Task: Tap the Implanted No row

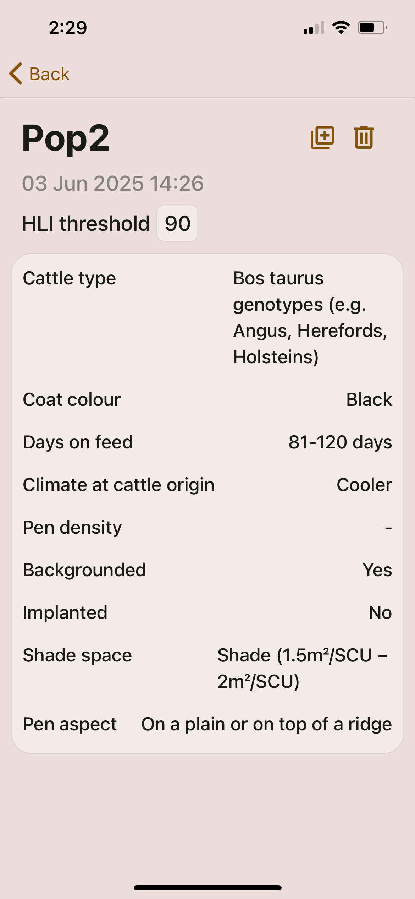Action: [207, 612]
